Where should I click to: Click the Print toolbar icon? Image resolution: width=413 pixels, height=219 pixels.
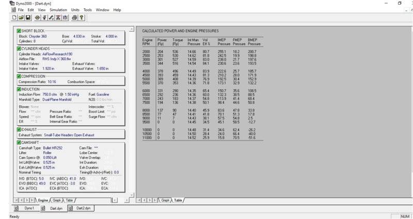pos(74,18)
